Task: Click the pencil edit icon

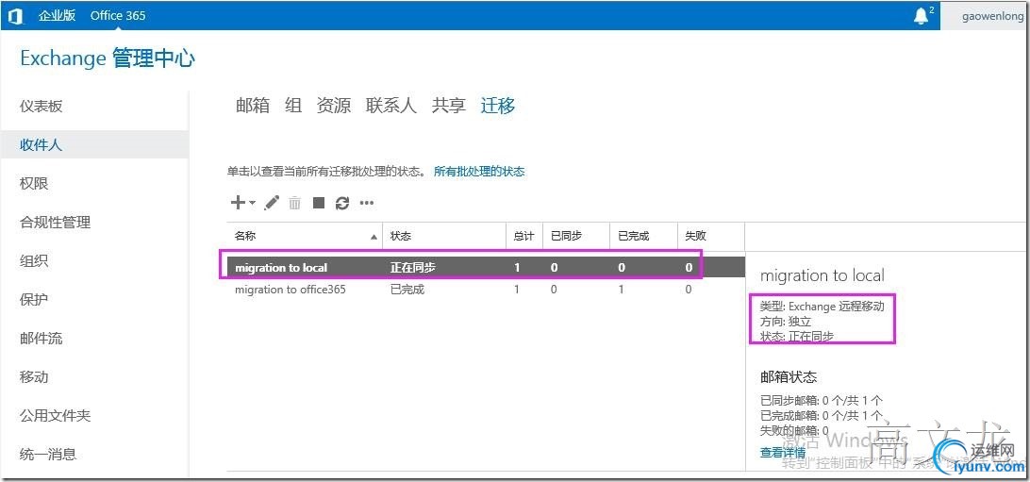Action: (x=272, y=203)
